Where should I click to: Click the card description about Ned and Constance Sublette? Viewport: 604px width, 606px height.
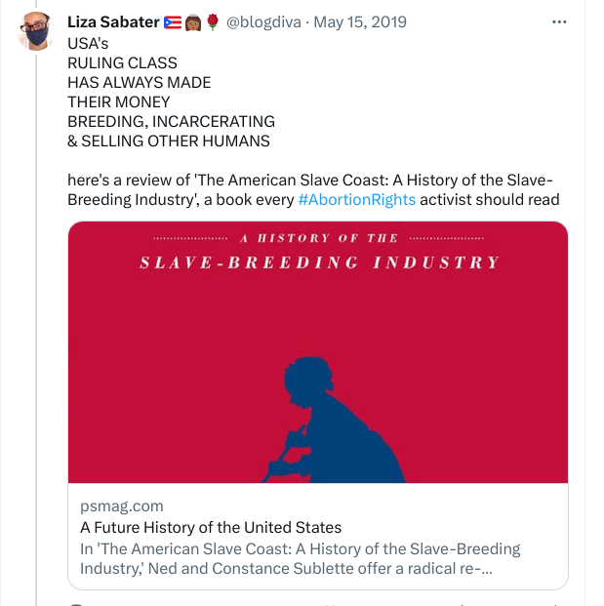coord(300,558)
